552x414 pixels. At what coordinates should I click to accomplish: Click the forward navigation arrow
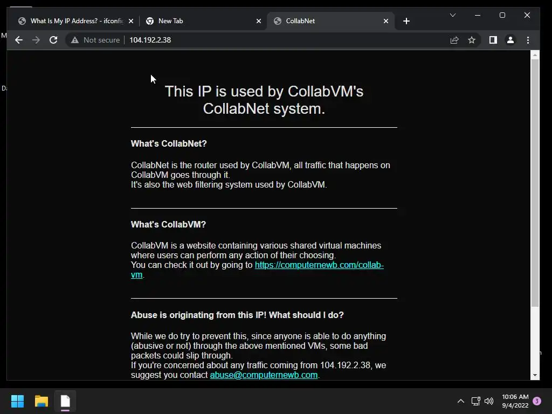36,40
